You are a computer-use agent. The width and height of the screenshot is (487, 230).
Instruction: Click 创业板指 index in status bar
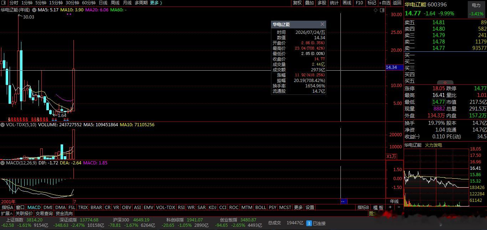pos(229,220)
